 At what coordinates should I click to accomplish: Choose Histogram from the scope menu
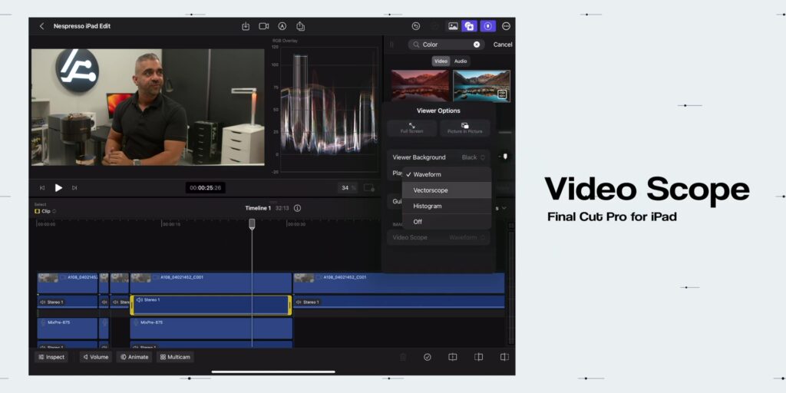[x=447, y=206]
